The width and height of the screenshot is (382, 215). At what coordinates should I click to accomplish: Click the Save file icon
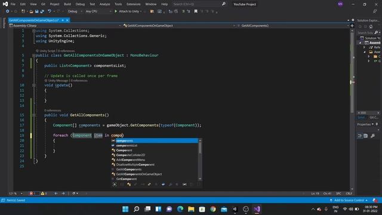point(37,11)
